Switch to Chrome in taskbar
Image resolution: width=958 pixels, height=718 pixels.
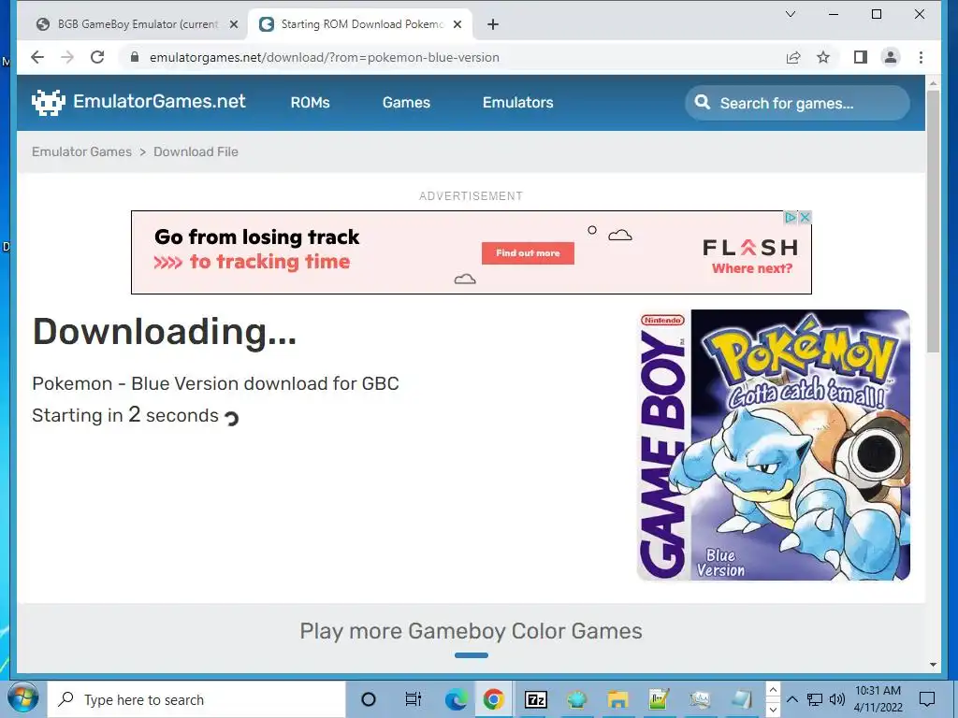coord(494,699)
